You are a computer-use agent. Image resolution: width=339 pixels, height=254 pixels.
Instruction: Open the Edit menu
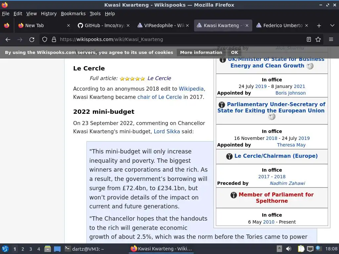pos(18,14)
